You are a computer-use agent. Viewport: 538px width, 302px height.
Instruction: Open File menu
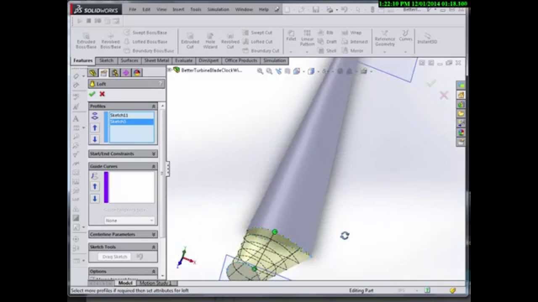[x=132, y=9]
